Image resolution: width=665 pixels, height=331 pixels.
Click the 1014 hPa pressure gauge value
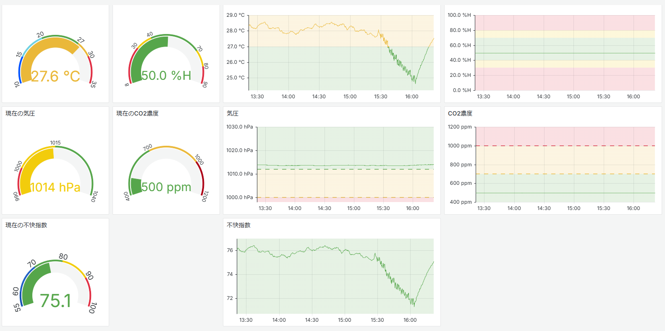(55, 187)
